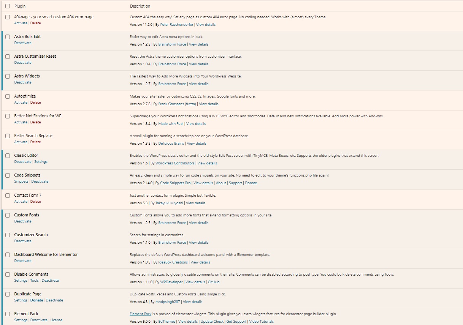Image resolution: width=463 pixels, height=325 pixels.
Task: Open Made with Fuel author link
Action: coord(171,124)
